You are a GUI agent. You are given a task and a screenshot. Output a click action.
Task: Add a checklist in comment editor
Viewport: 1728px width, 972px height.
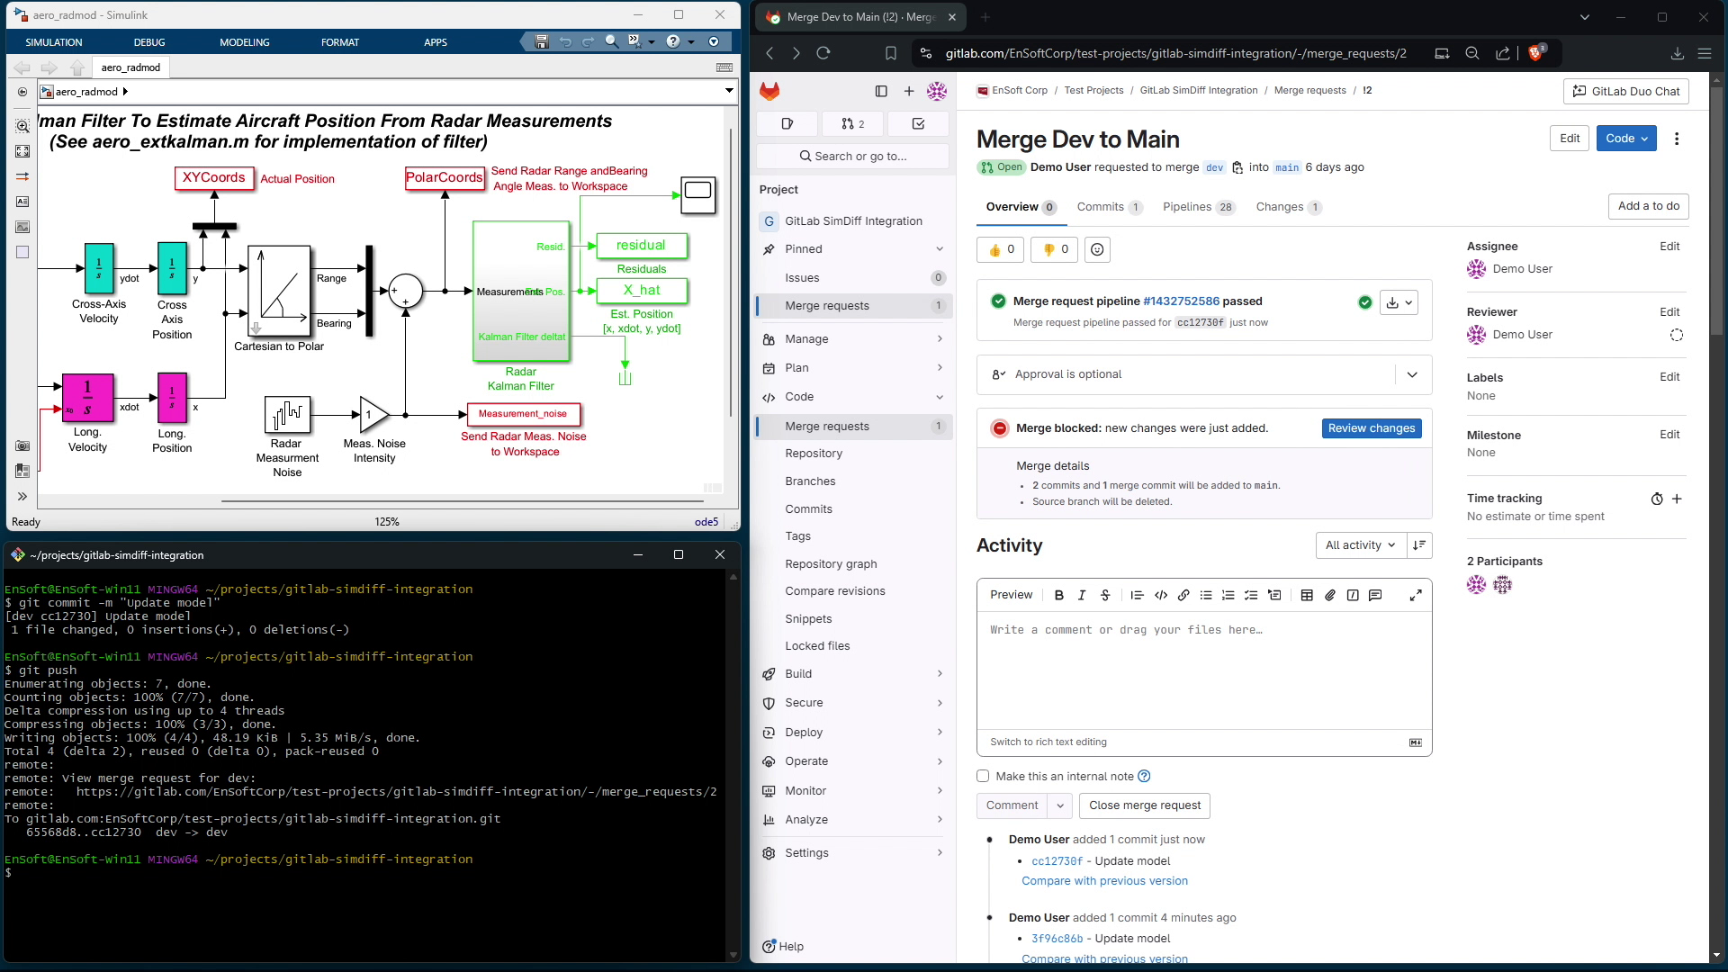point(1251,595)
